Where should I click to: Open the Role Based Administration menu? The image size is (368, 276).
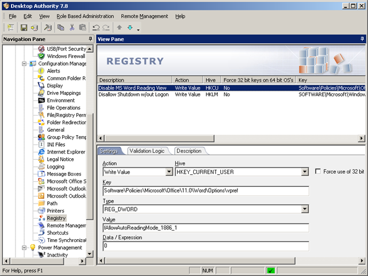(x=85, y=16)
